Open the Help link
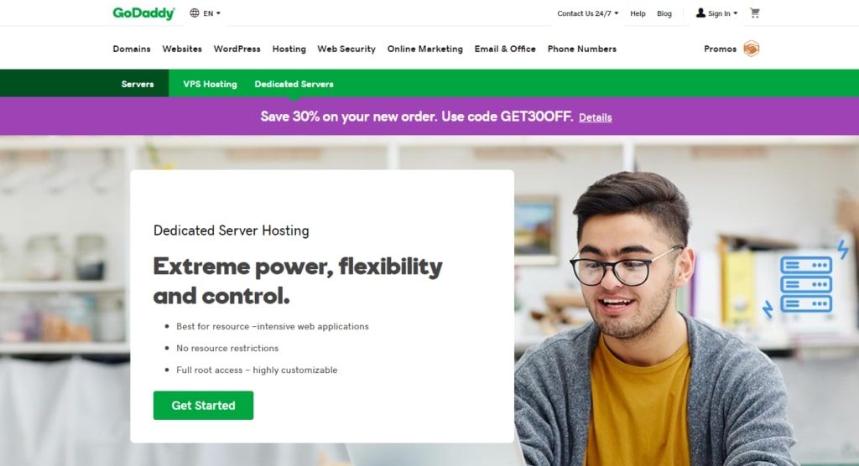The image size is (859, 466). (x=638, y=13)
